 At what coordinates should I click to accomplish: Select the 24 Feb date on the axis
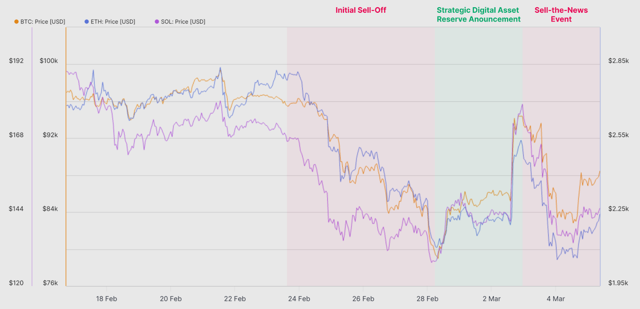tap(299, 299)
